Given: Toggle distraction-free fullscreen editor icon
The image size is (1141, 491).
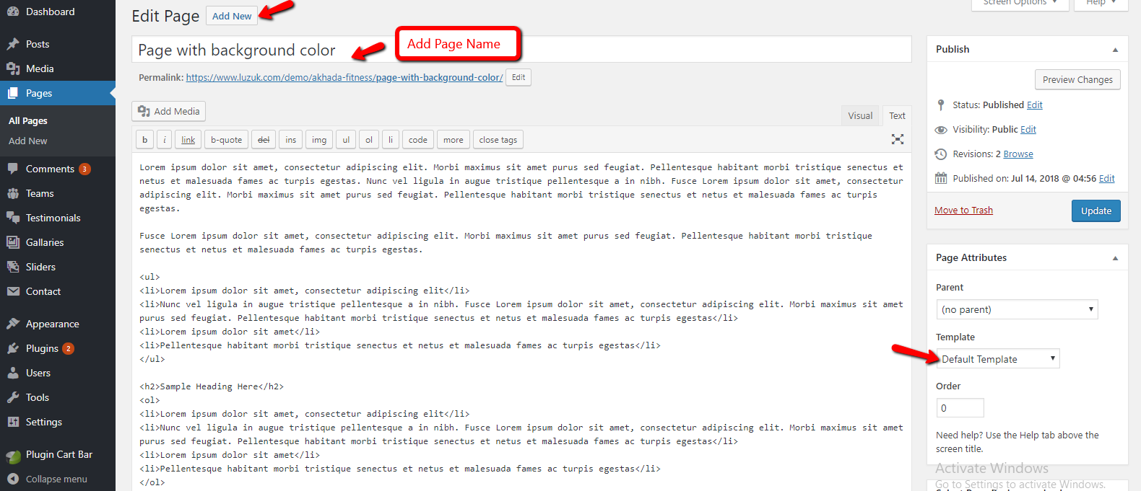Looking at the screenshot, I should [897, 139].
